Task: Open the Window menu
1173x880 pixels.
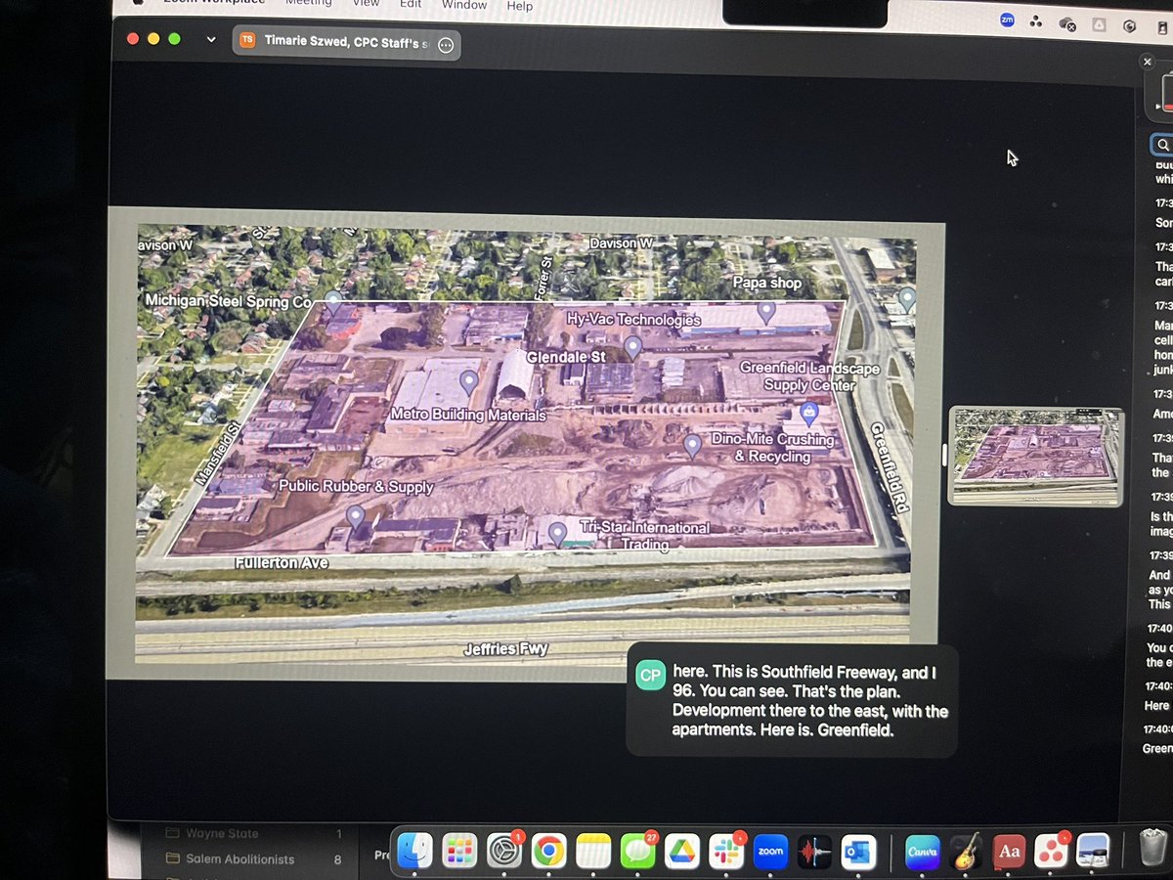Action: 463,5
